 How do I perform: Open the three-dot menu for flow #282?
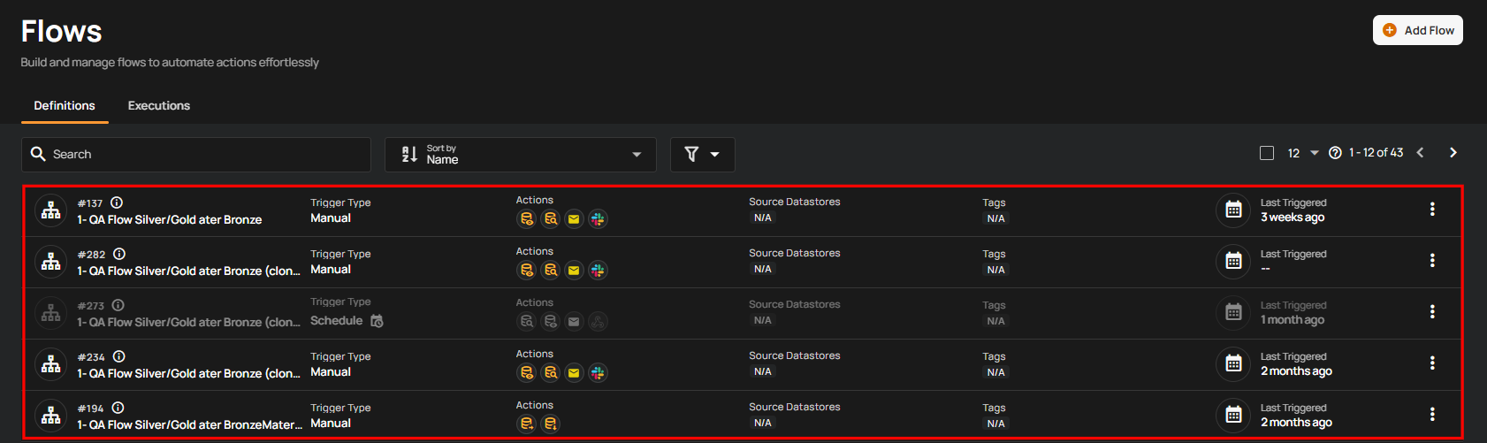[x=1432, y=261]
